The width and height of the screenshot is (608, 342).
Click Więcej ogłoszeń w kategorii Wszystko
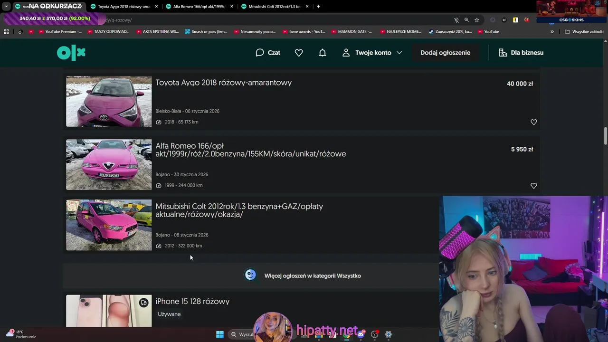(313, 275)
